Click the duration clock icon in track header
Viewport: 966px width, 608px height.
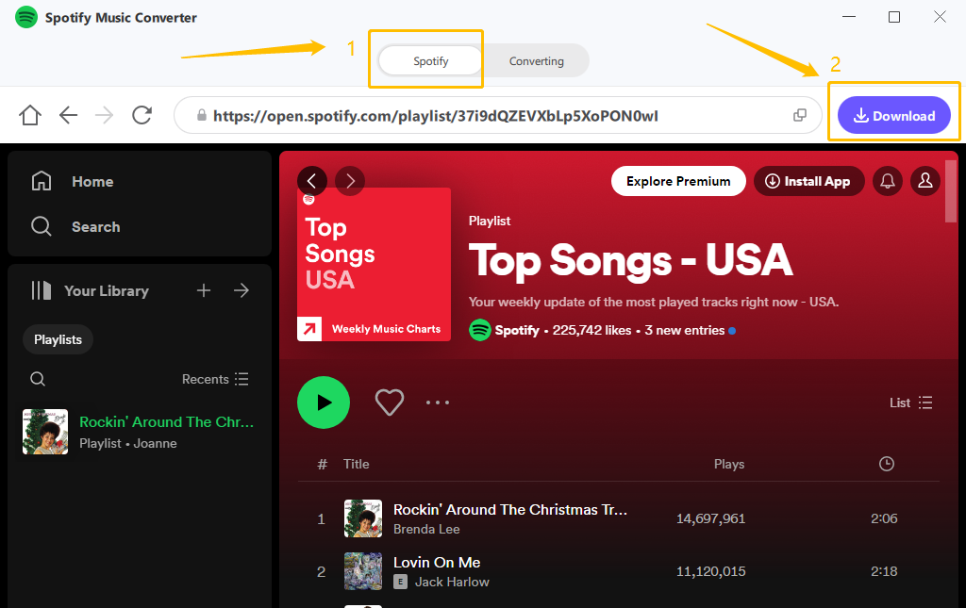coord(886,464)
